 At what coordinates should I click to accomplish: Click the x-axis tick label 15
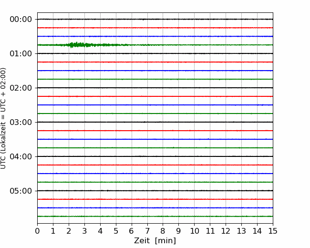coord(273,231)
